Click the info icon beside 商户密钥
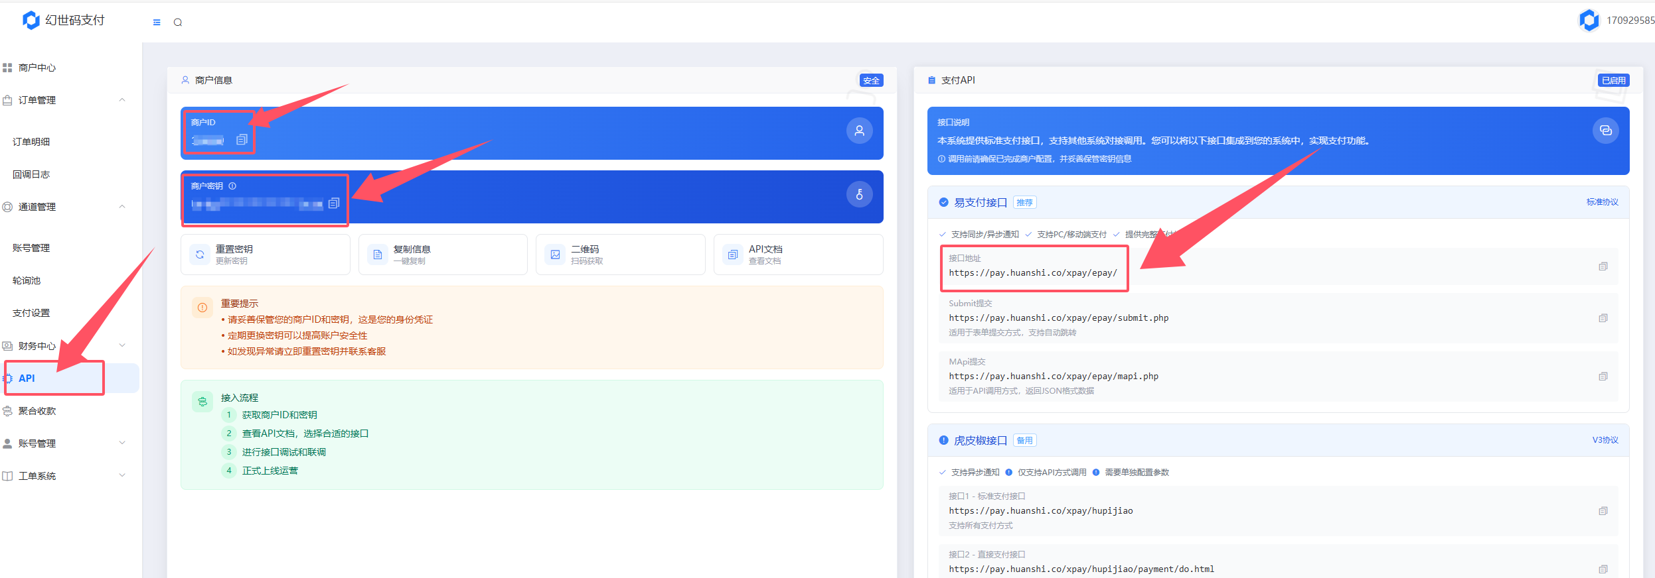The width and height of the screenshot is (1655, 578). point(232,186)
